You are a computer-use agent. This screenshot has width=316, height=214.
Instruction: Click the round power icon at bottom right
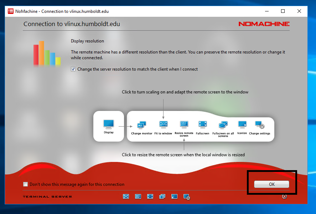pyautogui.click(x=284, y=197)
